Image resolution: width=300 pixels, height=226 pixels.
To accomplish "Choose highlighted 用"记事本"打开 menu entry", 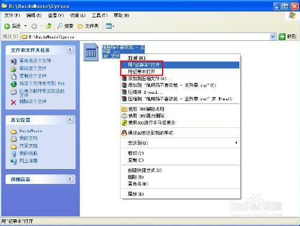I will pos(180,65).
